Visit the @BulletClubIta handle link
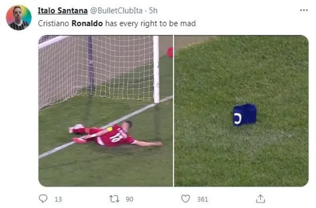 117,11
